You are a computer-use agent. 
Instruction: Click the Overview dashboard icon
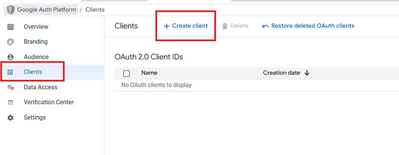[10, 27]
